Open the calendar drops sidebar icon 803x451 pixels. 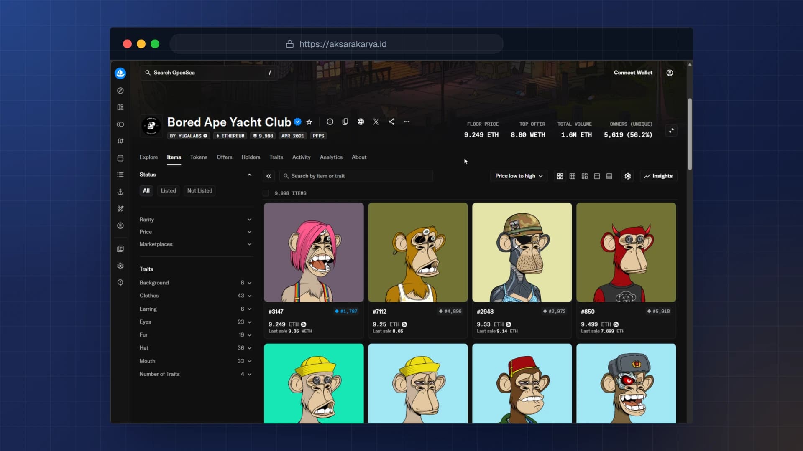(120, 158)
